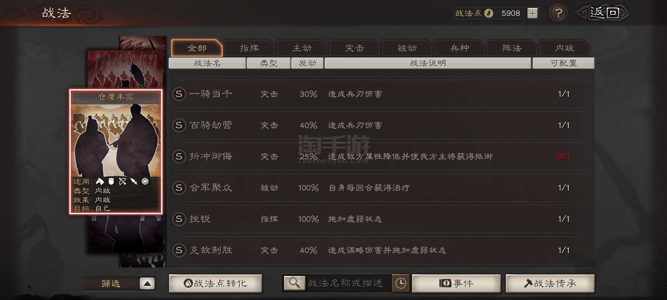Open the question mark help icon
Image resolution: width=667 pixels, height=300 pixels.
tap(558, 13)
